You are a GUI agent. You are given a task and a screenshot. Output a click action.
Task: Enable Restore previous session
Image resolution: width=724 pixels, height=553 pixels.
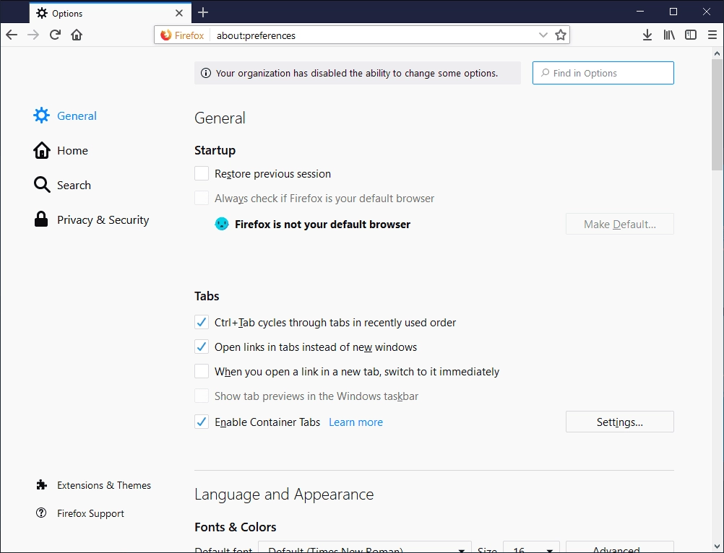pos(202,173)
